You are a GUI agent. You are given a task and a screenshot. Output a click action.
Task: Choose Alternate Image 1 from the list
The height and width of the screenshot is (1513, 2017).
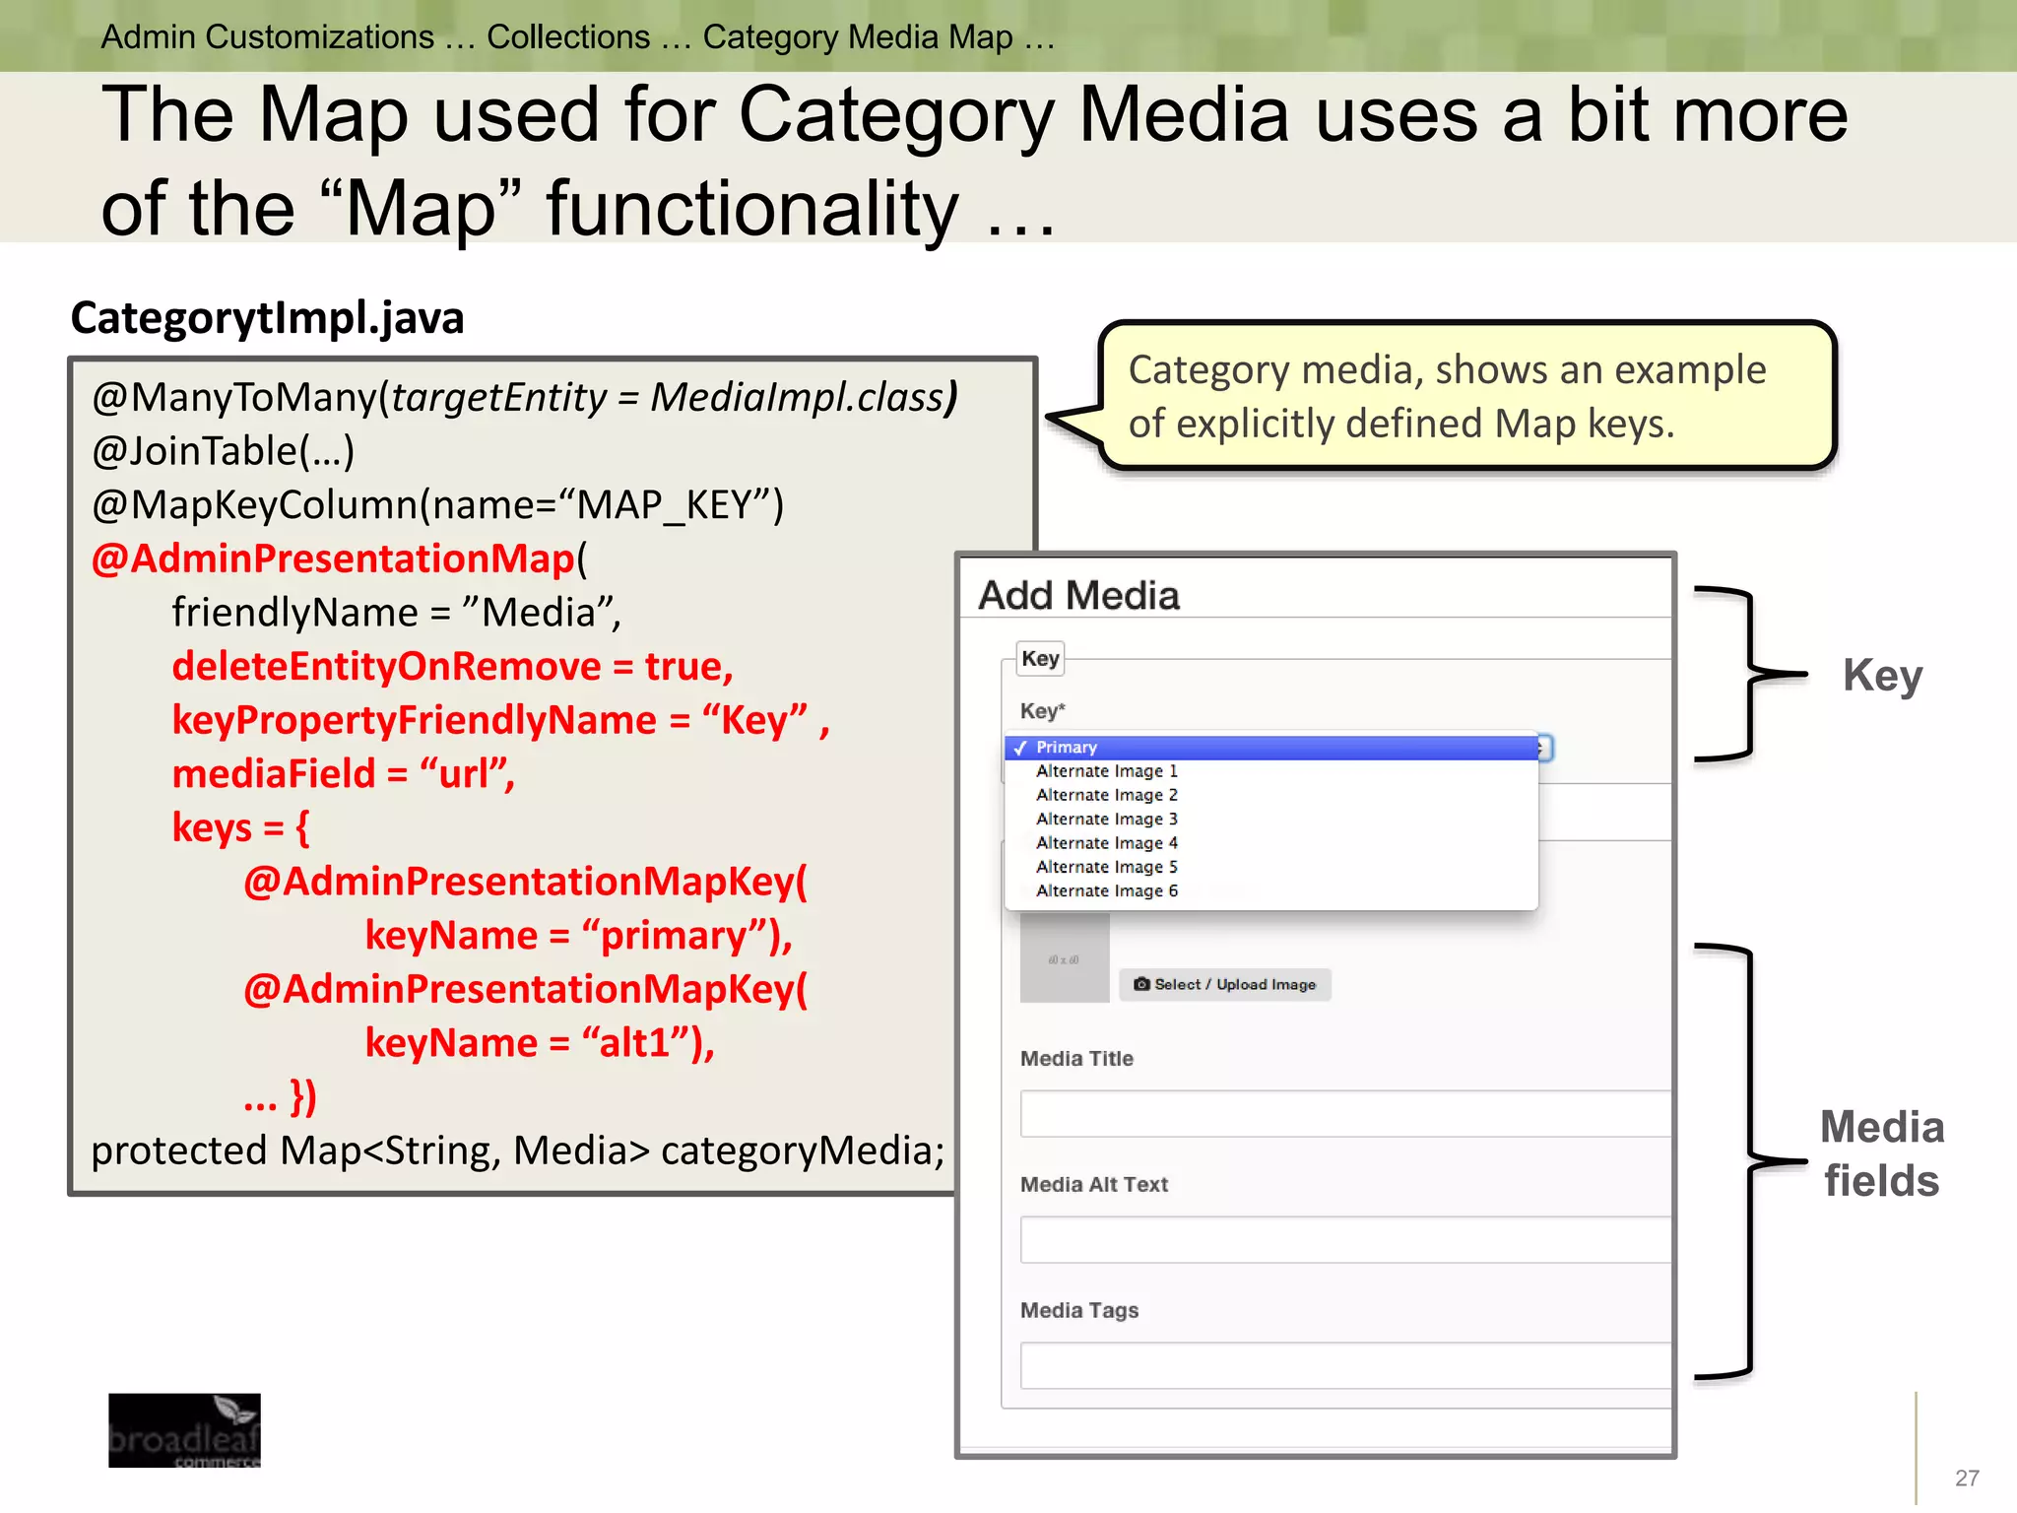(1106, 771)
